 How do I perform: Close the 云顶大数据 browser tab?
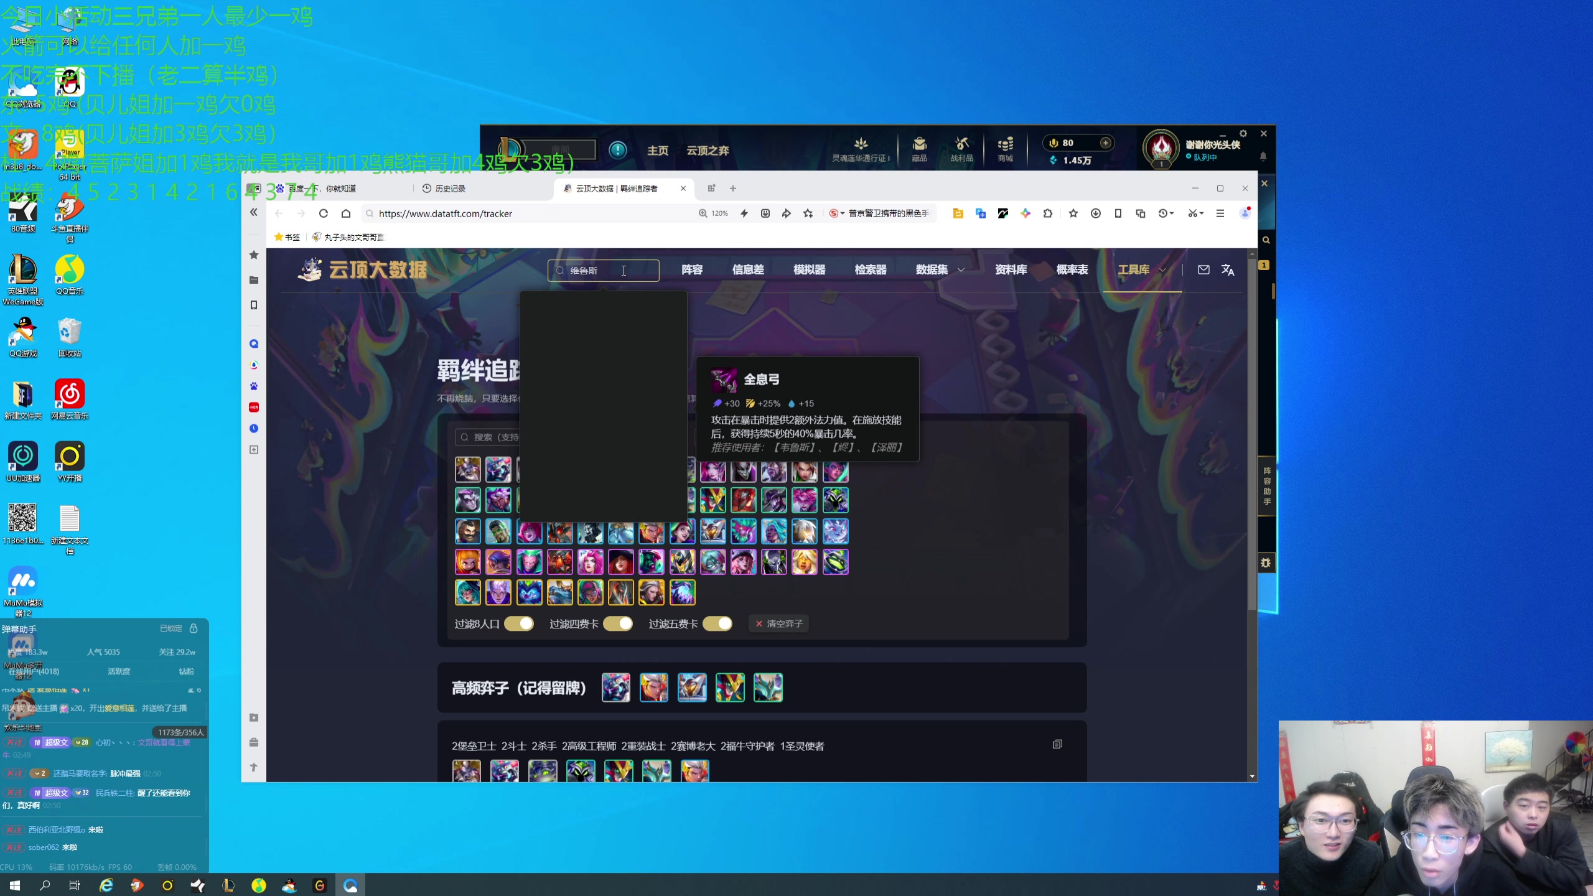[x=683, y=189]
